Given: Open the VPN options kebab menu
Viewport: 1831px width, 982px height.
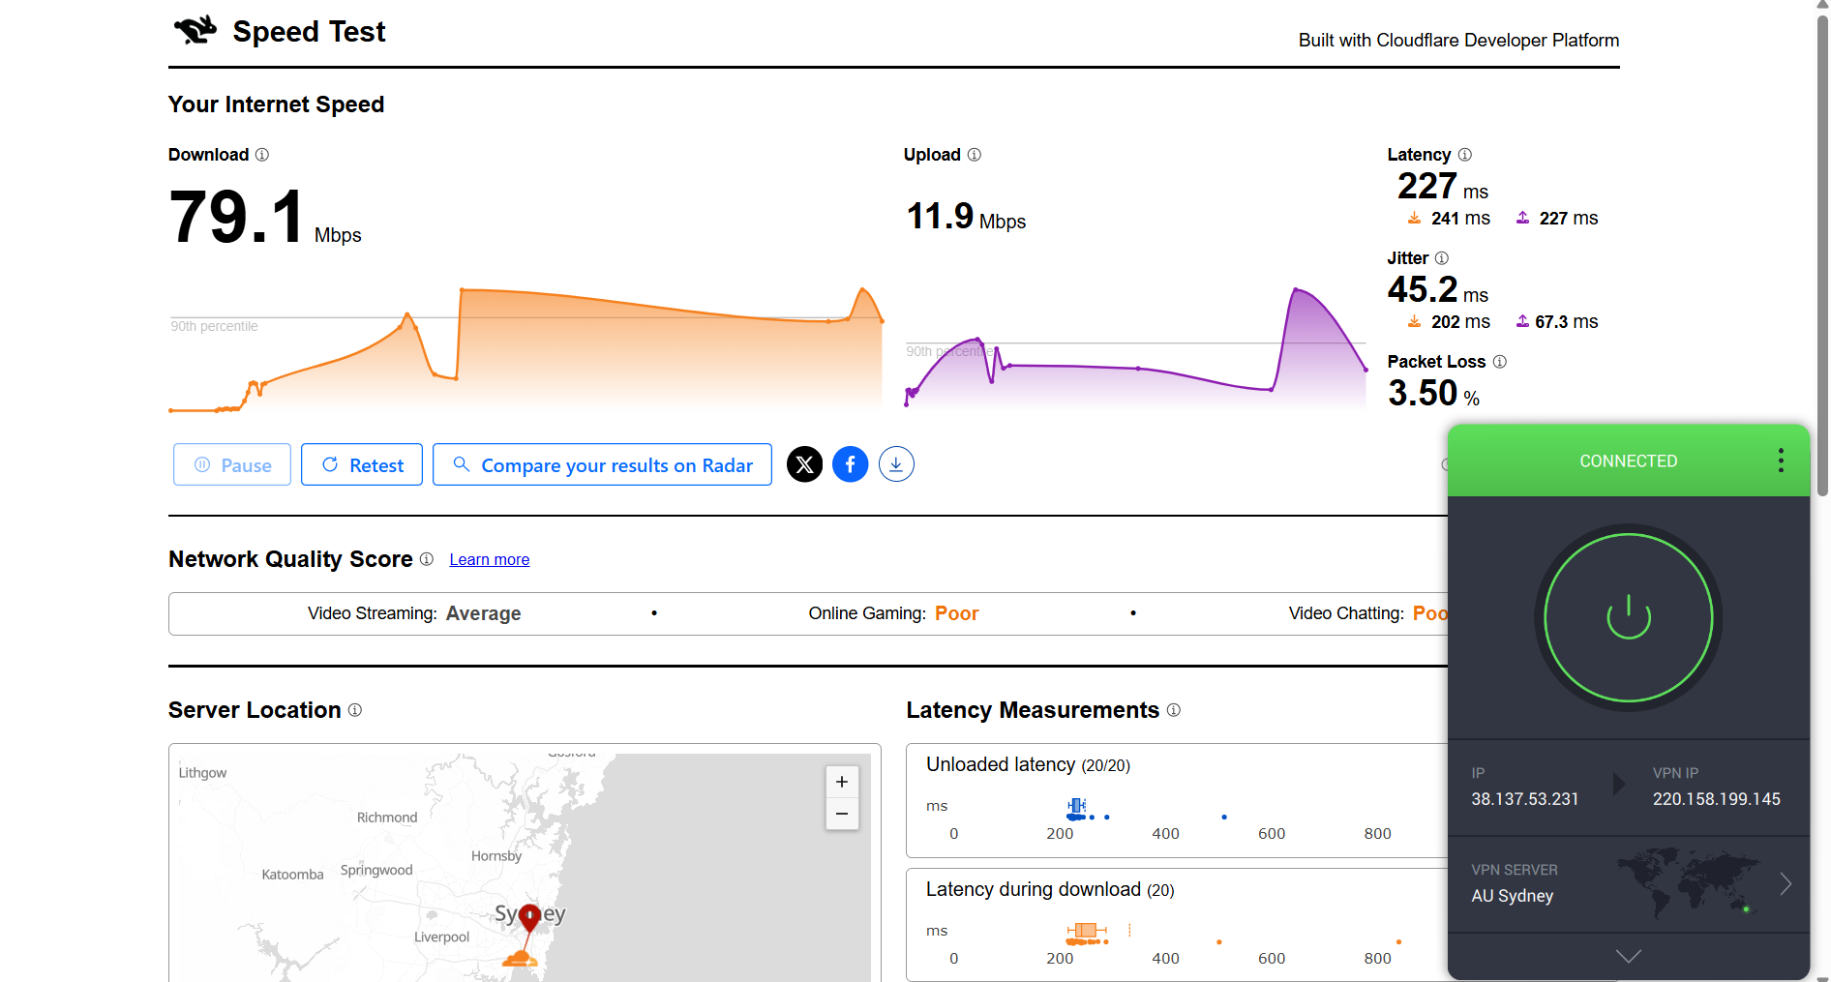Looking at the screenshot, I should coord(1780,461).
